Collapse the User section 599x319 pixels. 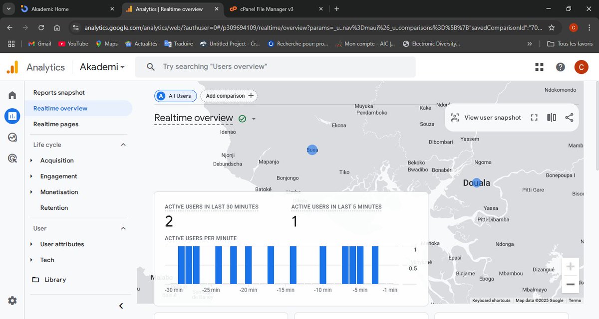point(123,228)
